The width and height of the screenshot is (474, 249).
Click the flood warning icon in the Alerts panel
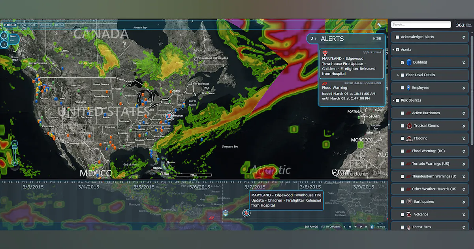(324, 83)
